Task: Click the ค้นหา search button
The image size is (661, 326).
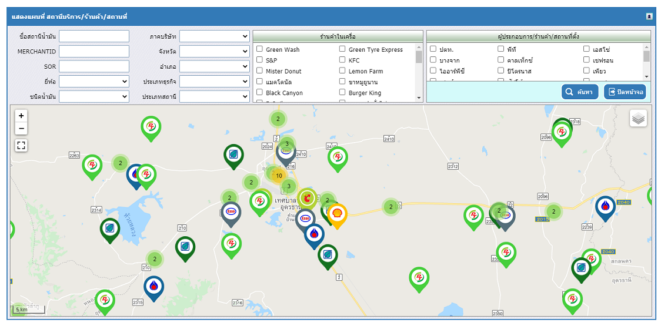Action: coord(580,92)
